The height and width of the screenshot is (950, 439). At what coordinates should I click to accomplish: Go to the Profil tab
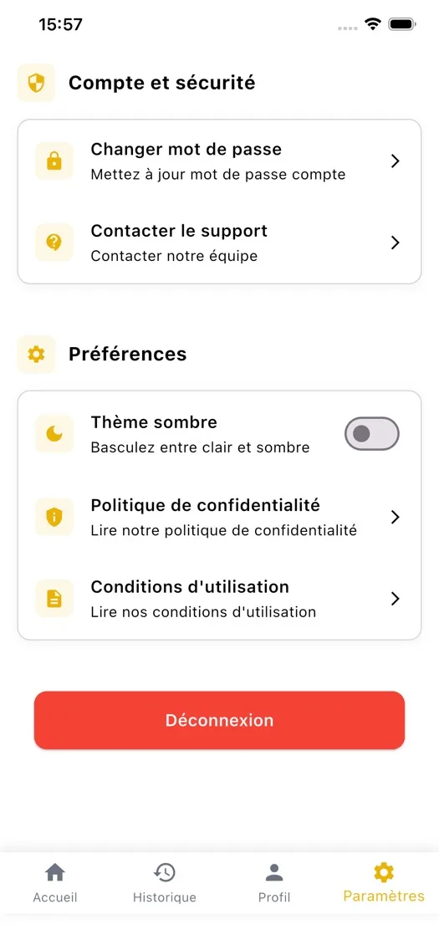click(274, 883)
